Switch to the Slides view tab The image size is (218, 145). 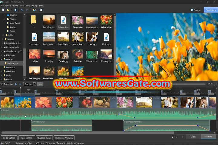point(193,137)
